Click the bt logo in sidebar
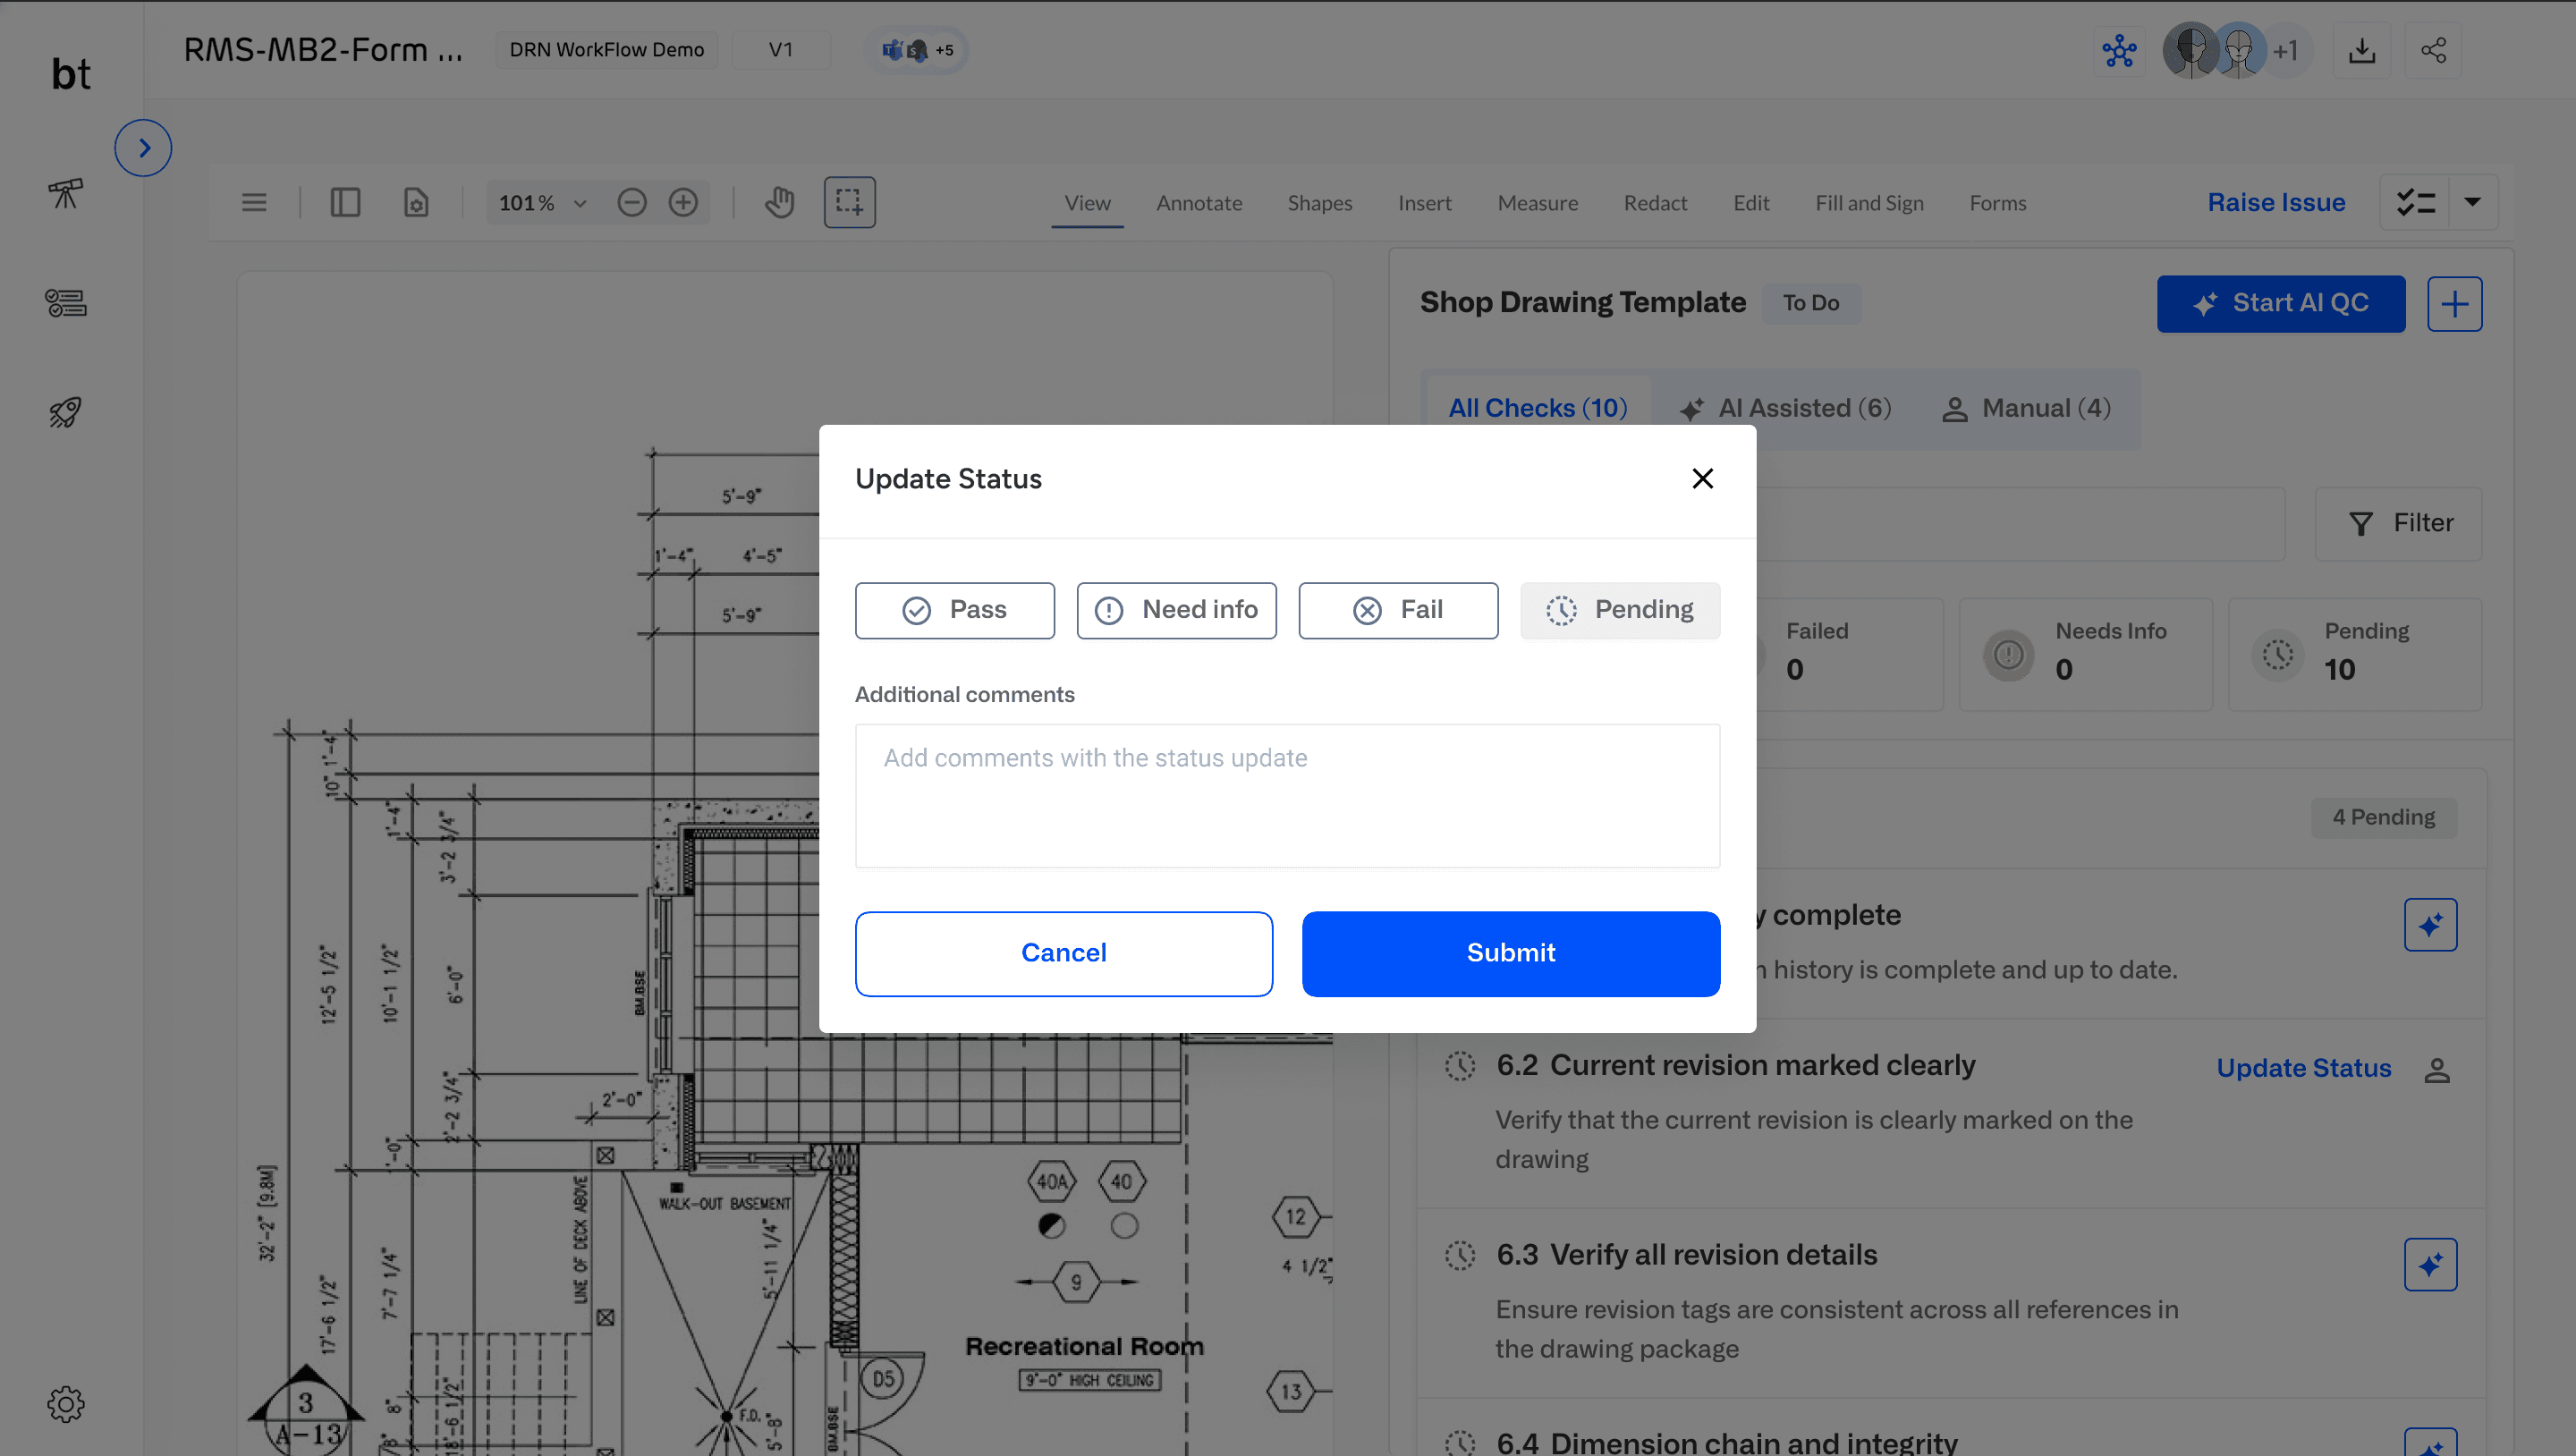Viewport: 2576px width, 1456px height. coord(71,74)
